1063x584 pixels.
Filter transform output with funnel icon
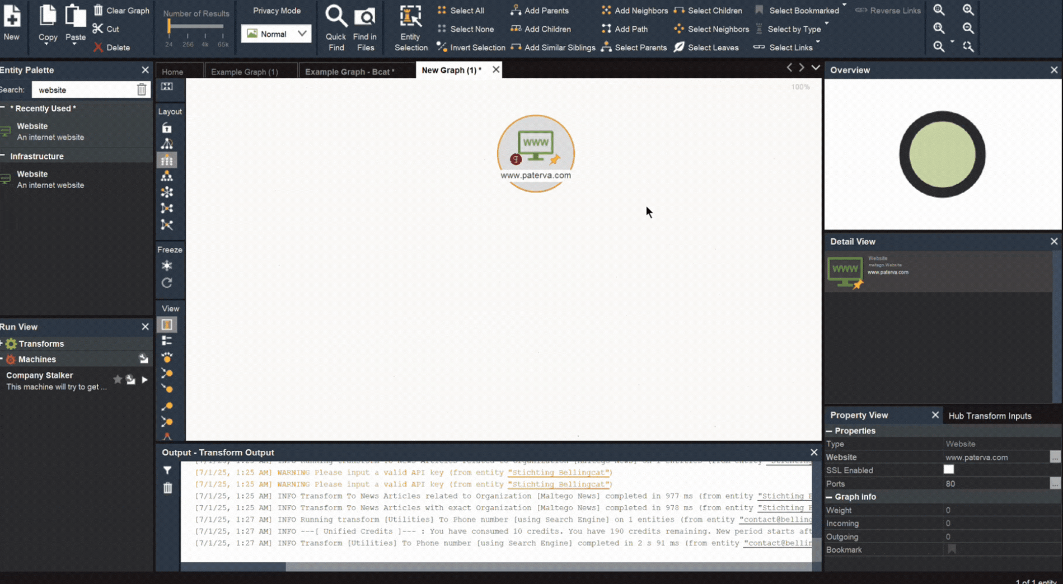point(167,470)
